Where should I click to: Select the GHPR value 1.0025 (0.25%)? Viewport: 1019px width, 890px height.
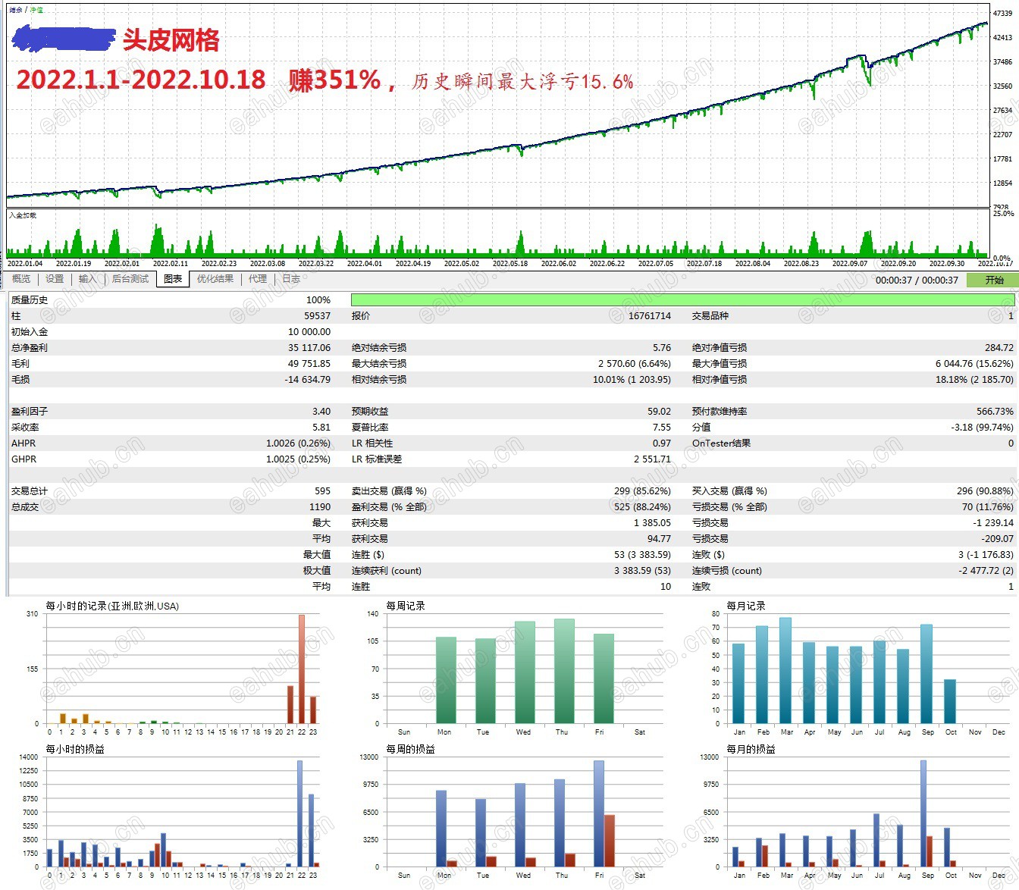(x=299, y=459)
